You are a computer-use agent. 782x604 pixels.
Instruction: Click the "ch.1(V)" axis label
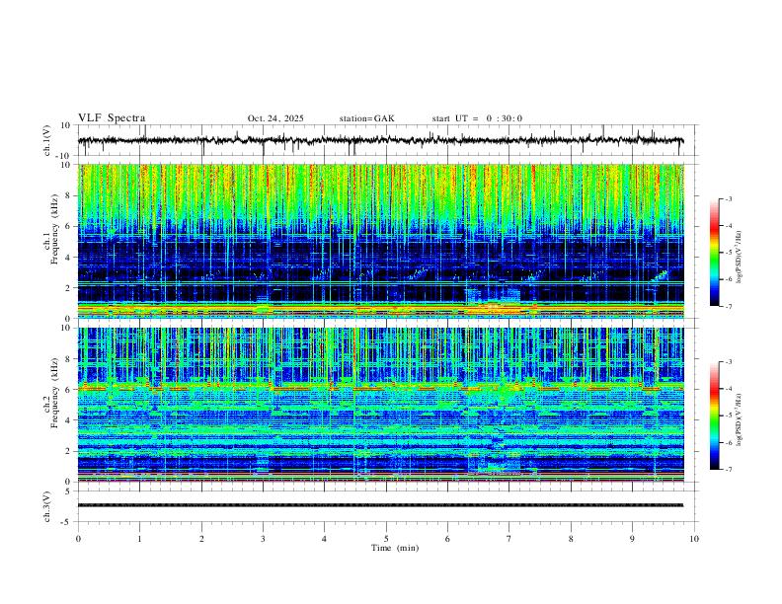click(x=47, y=140)
